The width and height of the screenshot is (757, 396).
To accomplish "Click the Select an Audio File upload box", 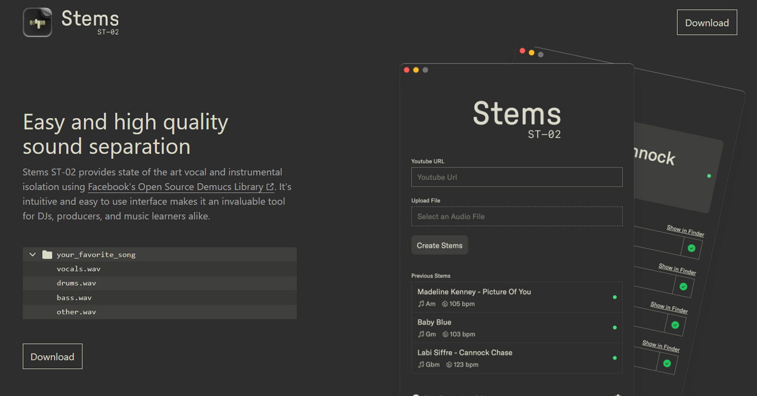I will pyautogui.click(x=517, y=216).
